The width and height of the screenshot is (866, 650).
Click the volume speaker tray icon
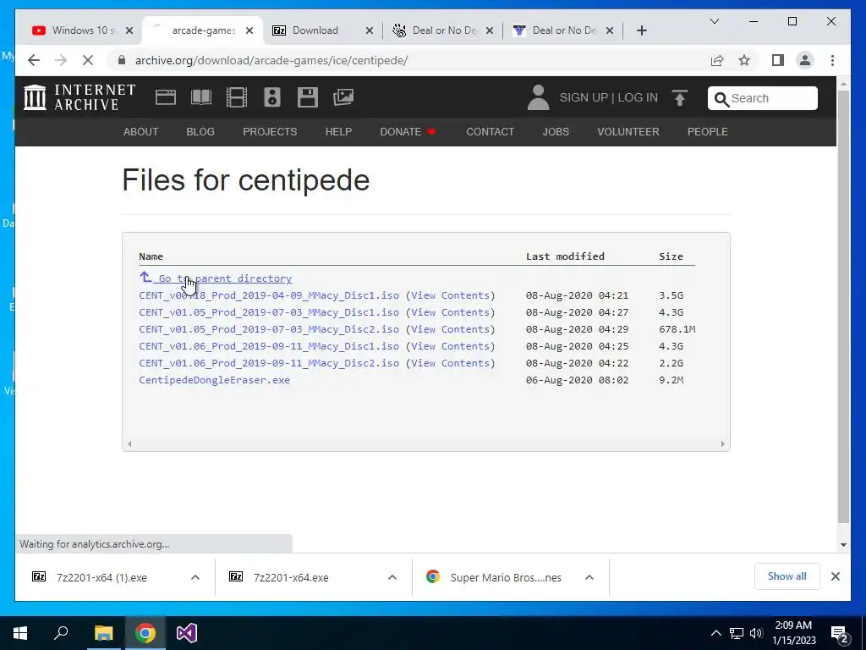[756, 633]
